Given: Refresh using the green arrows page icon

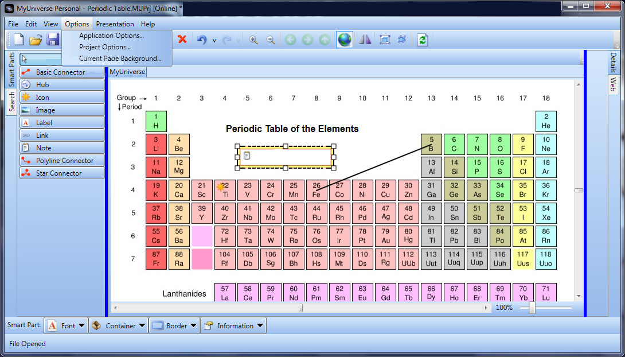Looking at the screenshot, I should point(423,40).
